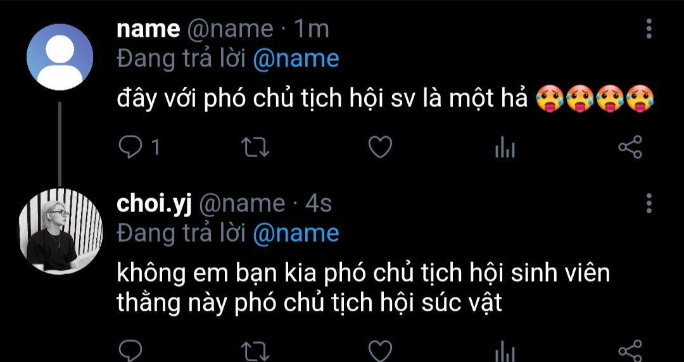This screenshot has width=684, height=362.
Task: Open the three-dot menu on choi.yj's tweet
Action: coord(649,203)
